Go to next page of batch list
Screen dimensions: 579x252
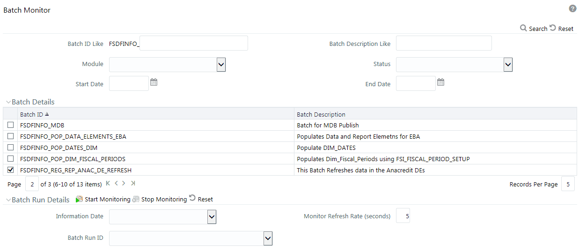coord(124,183)
